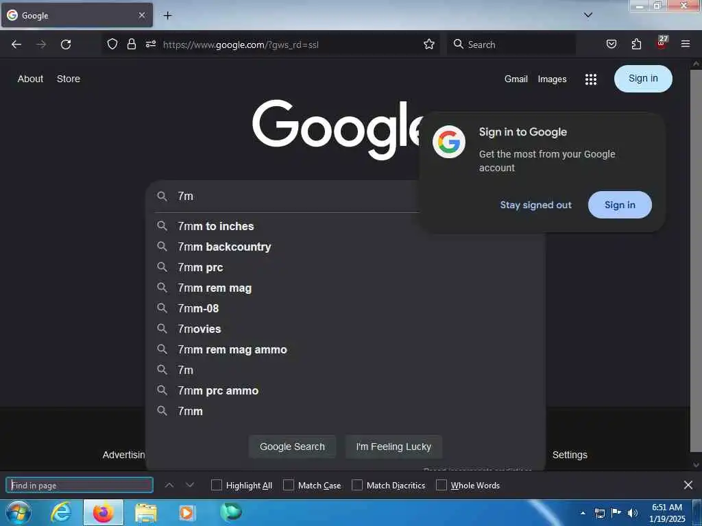702x526 pixels.
Task: Click the volume speaker tray icon
Action: 632,513
